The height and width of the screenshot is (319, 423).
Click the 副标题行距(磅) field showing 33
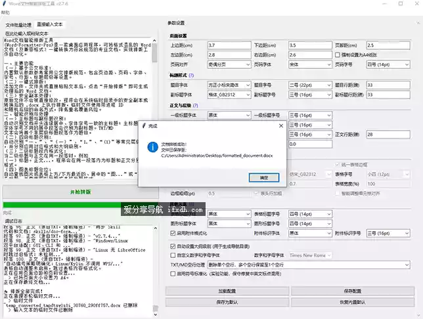(x=388, y=95)
